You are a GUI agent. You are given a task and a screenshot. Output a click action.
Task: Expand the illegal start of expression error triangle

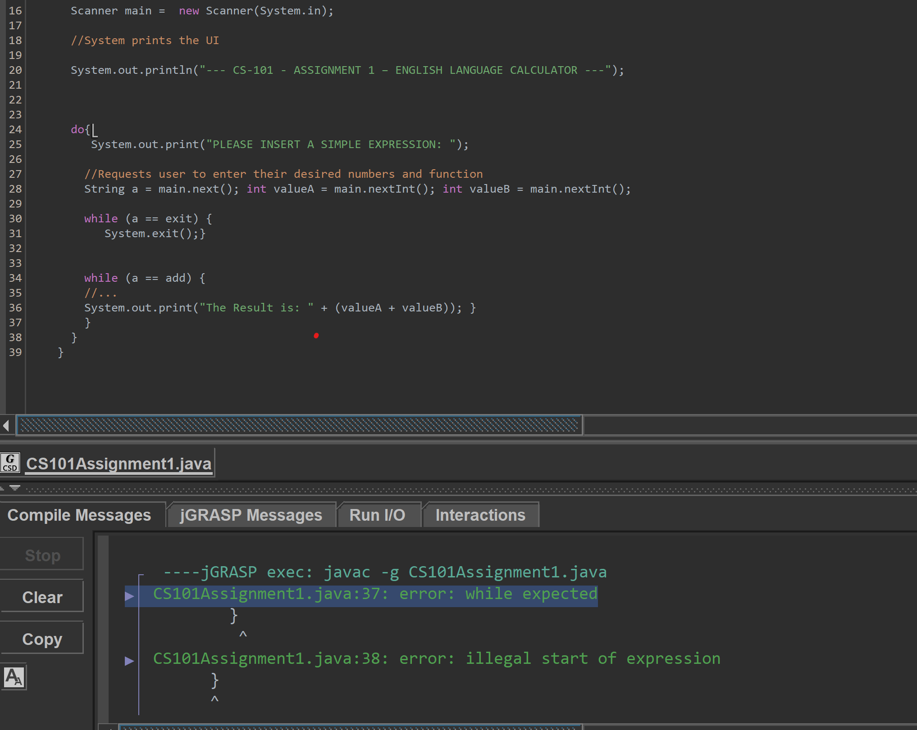click(x=129, y=660)
